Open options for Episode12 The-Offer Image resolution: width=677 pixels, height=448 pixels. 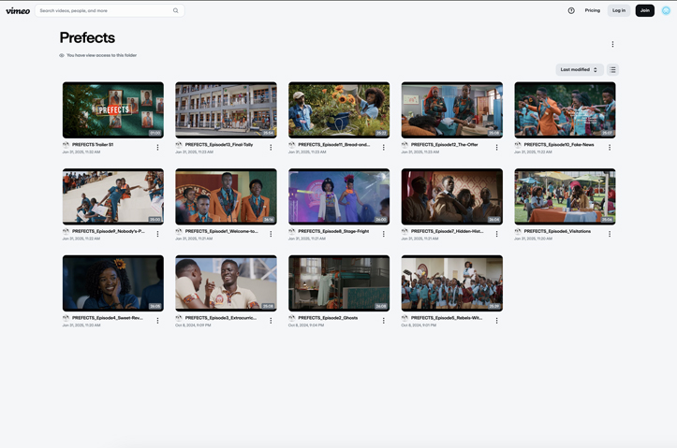click(496, 148)
